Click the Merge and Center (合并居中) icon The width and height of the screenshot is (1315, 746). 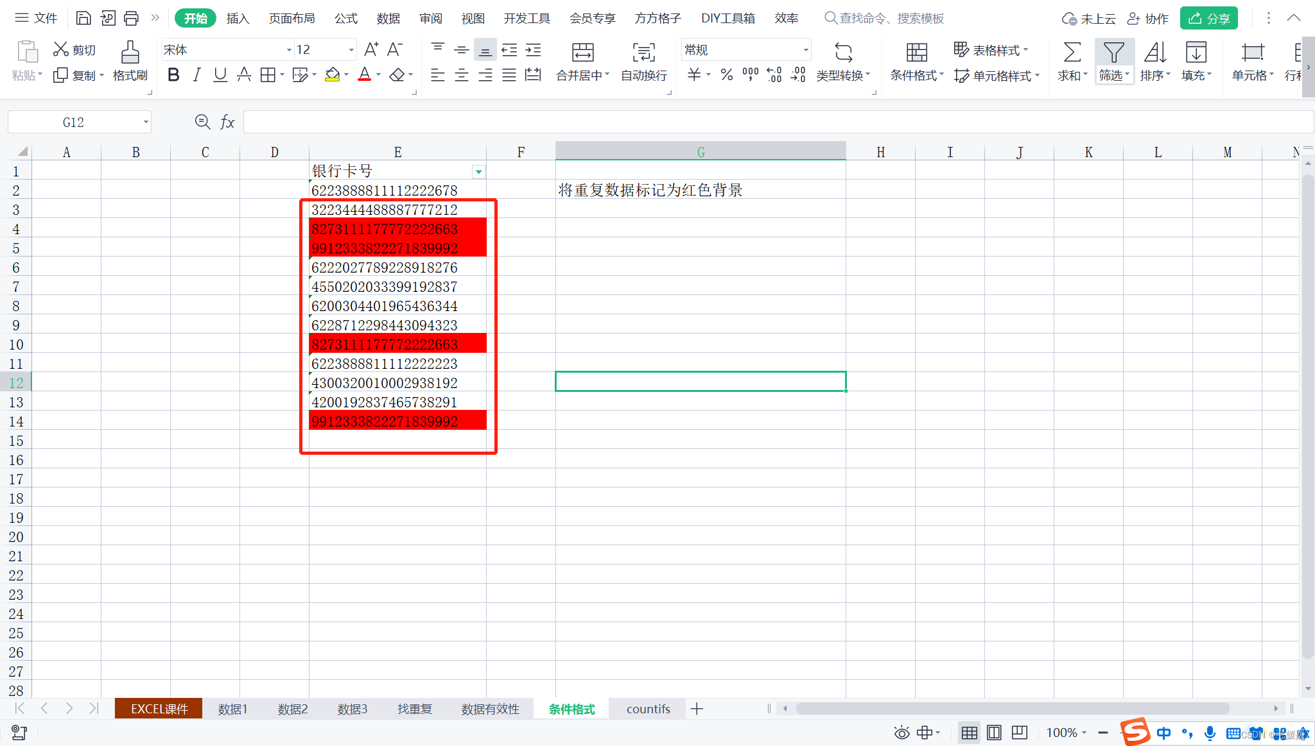(x=582, y=53)
